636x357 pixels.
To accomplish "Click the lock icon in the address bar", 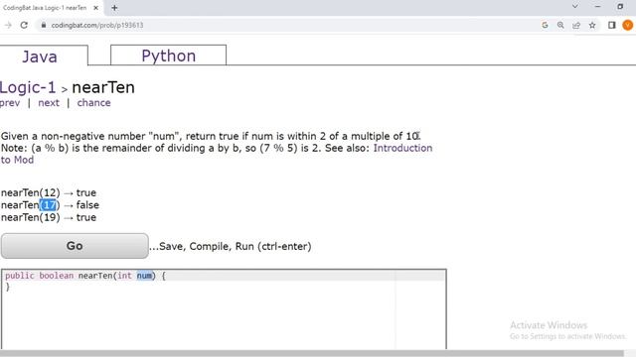I will tap(44, 25).
